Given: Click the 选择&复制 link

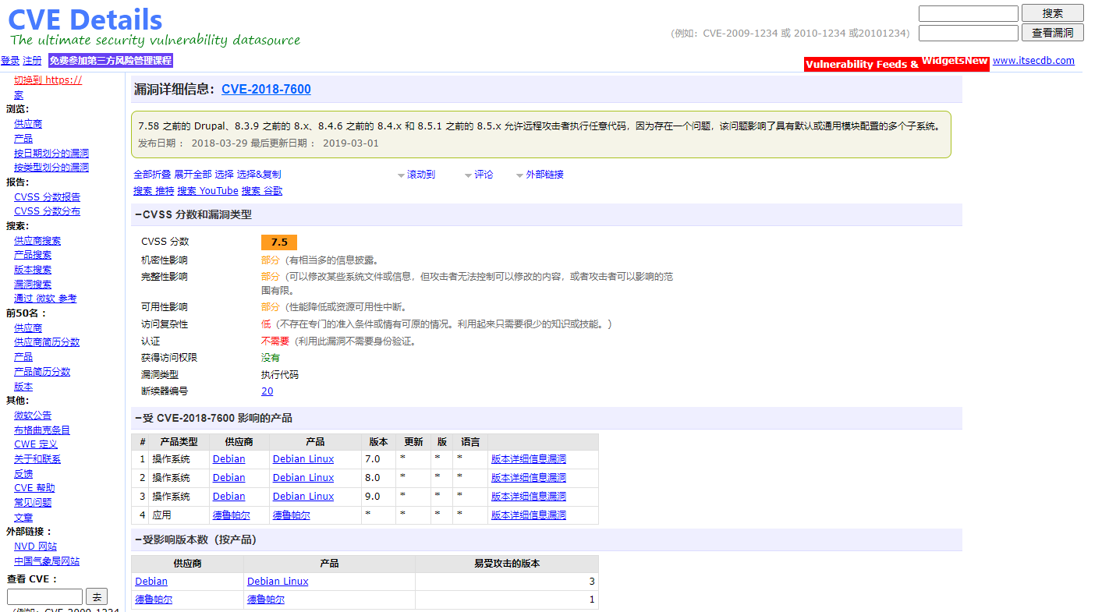Looking at the screenshot, I should point(259,175).
